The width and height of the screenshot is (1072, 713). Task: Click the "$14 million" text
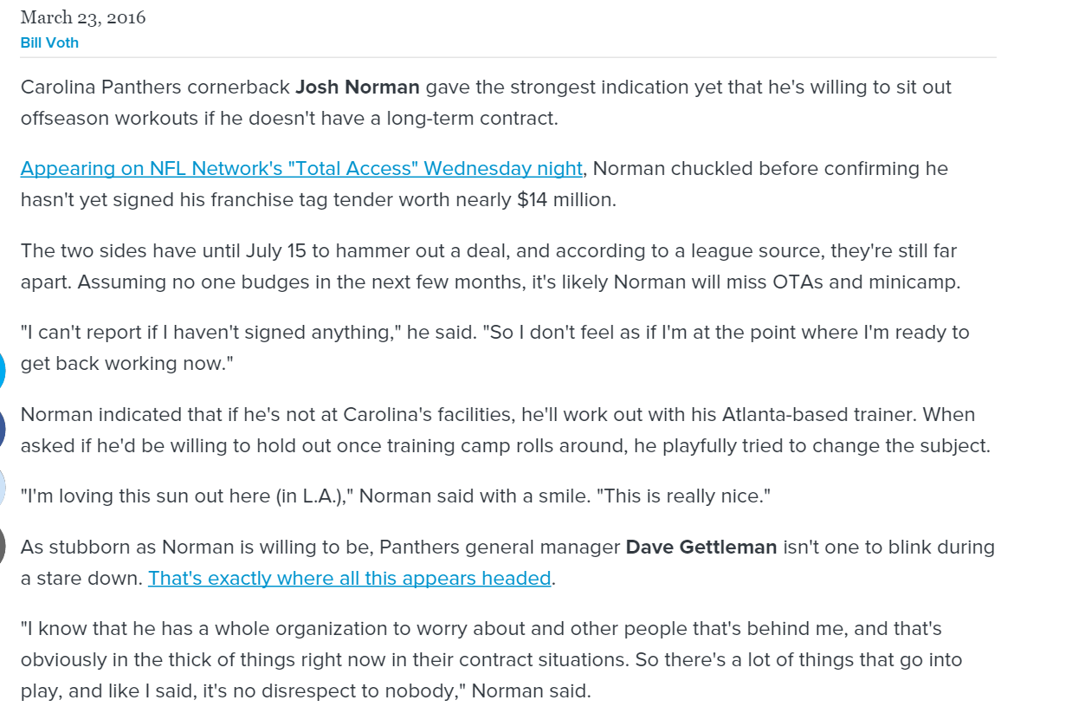tap(566, 200)
